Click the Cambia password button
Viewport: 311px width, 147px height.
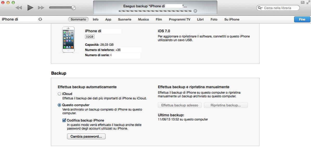coord(86,136)
